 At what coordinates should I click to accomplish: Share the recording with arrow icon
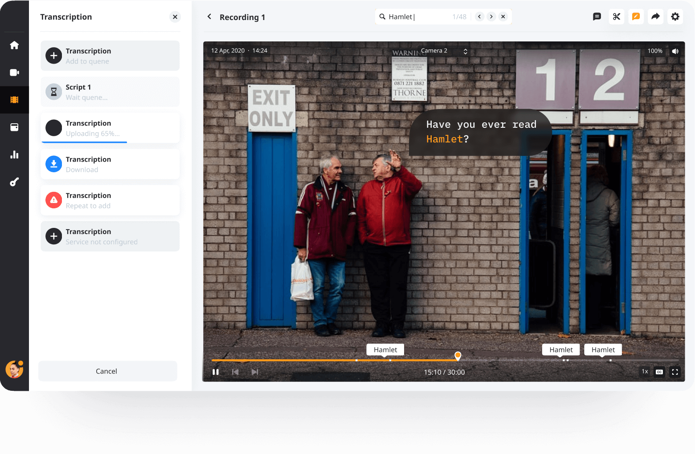pyautogui.click(x=656, y=17)
